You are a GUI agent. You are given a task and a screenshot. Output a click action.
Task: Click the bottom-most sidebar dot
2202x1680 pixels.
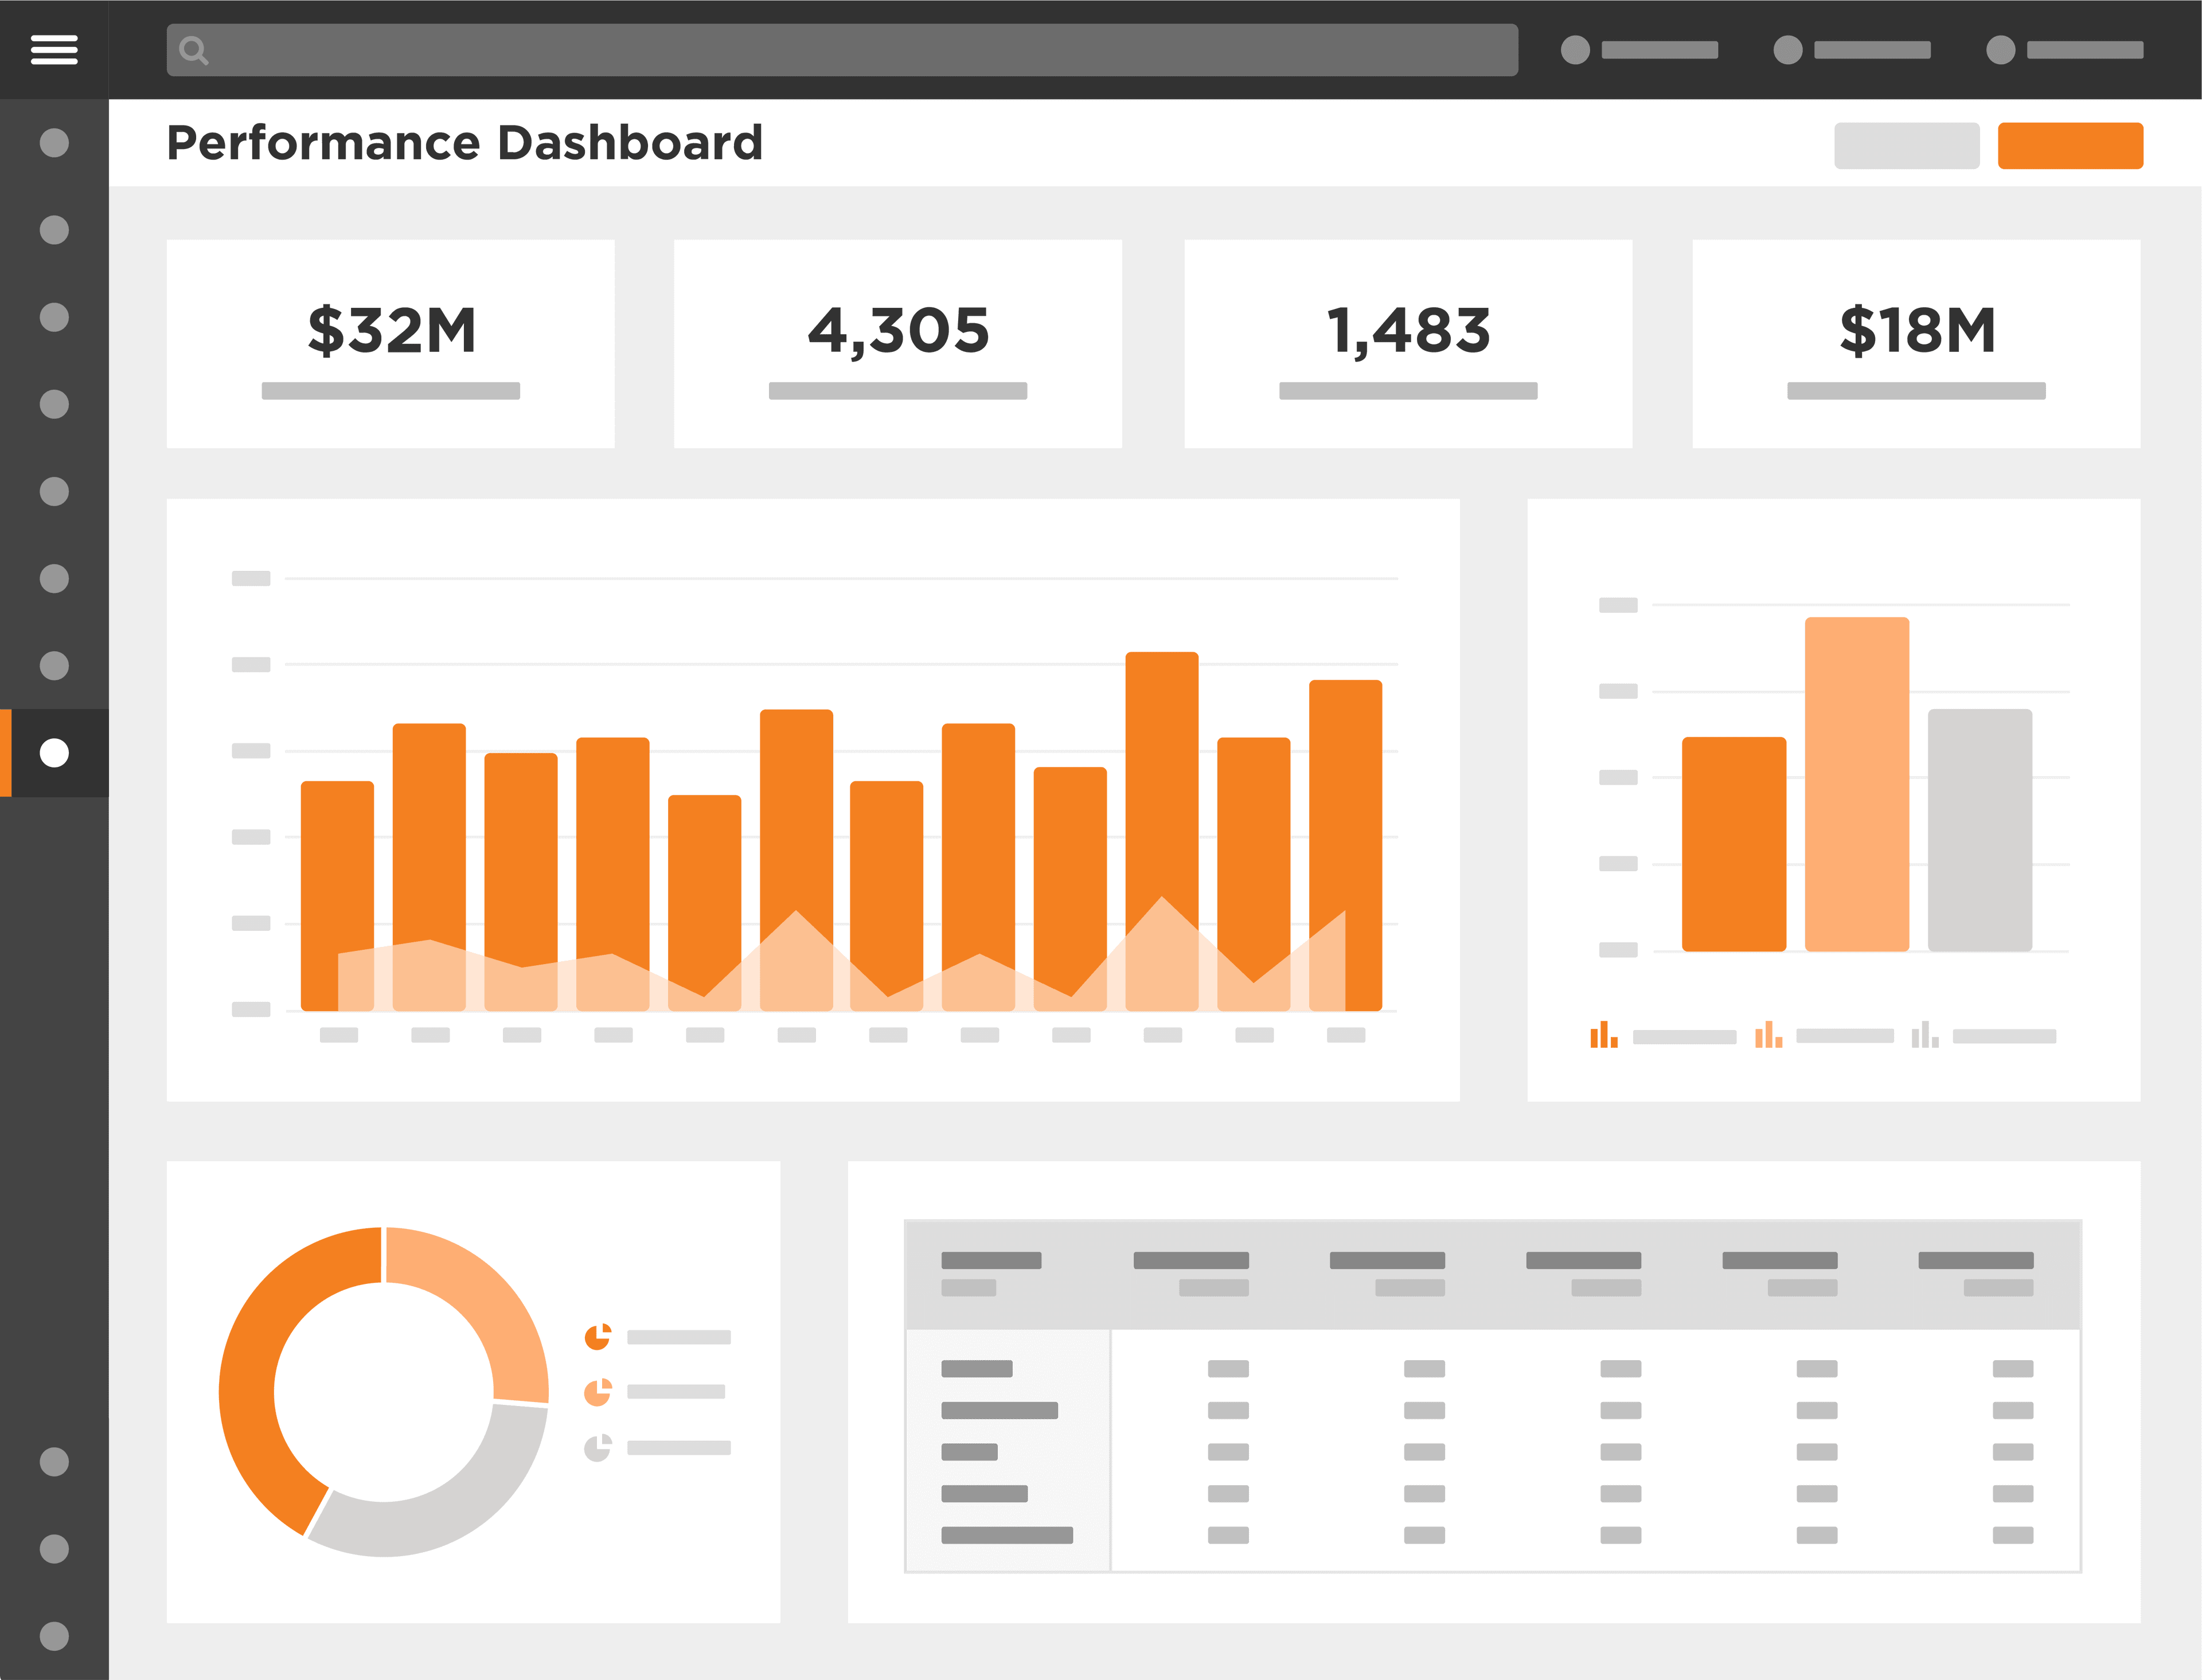coord(54,1636)
